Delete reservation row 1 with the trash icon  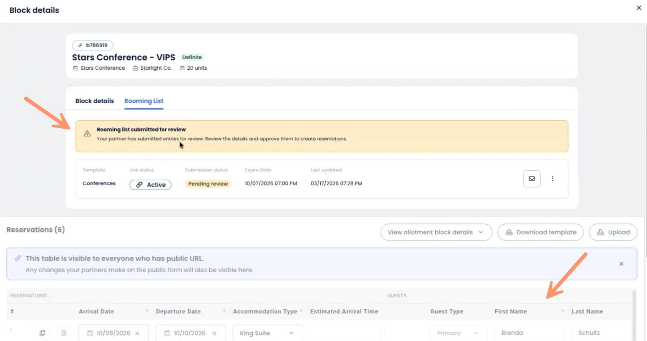coord(64,333)
